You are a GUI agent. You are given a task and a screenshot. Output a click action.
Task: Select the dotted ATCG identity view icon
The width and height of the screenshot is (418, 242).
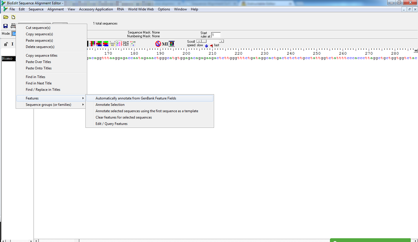[113, 44]
